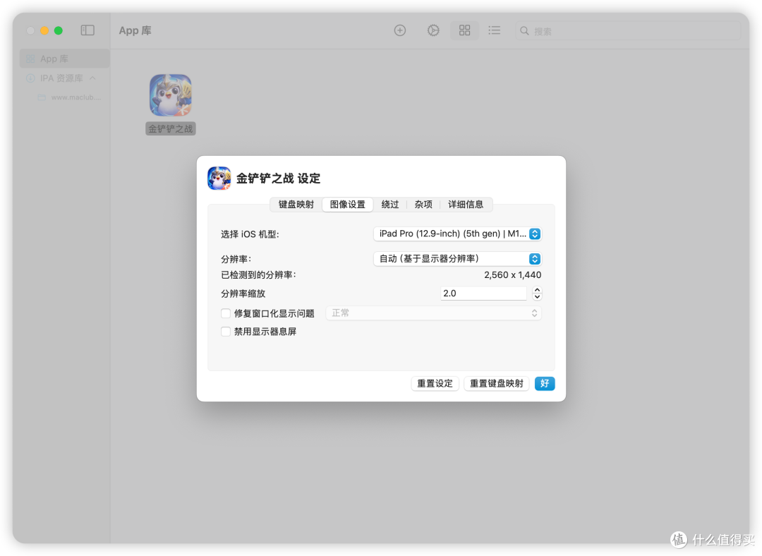Open the settings gear icon in toolbar
The width and height of the screenshot is (762, 556).
[x=433, y=30]
